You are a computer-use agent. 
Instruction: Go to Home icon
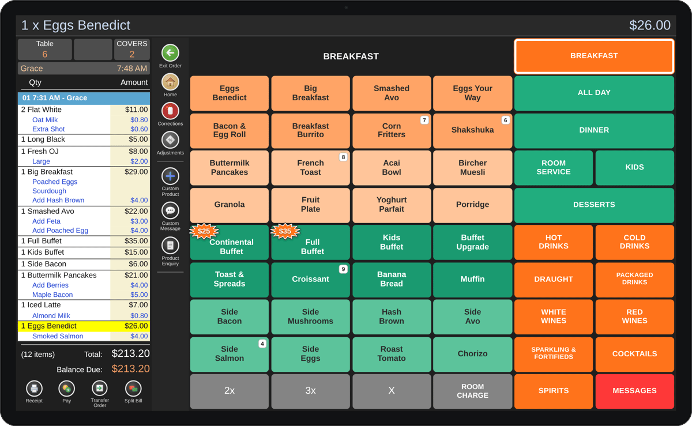(x=170, y=82)
